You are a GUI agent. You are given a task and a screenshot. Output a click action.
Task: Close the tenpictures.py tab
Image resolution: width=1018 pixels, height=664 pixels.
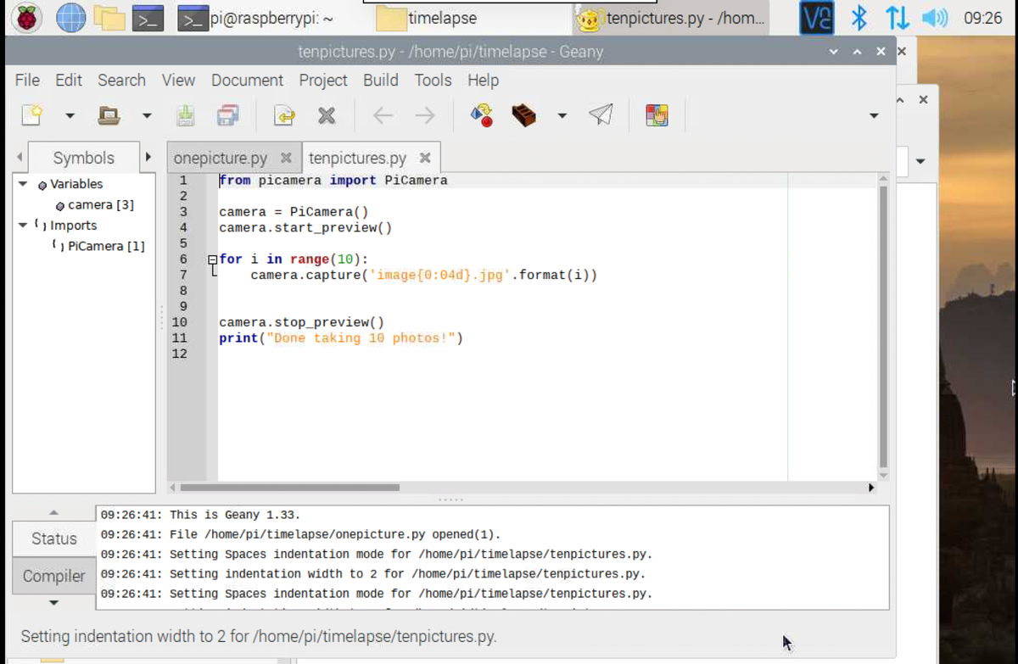[425, 159]
